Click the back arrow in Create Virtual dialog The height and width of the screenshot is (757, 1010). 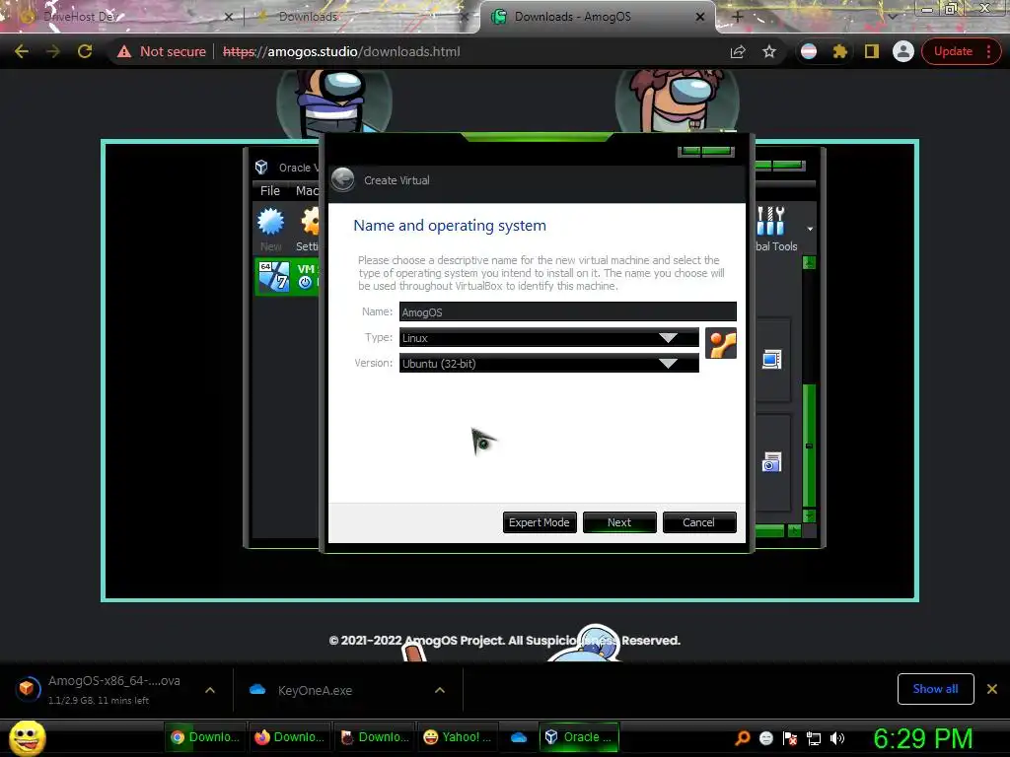coord(342,179)
